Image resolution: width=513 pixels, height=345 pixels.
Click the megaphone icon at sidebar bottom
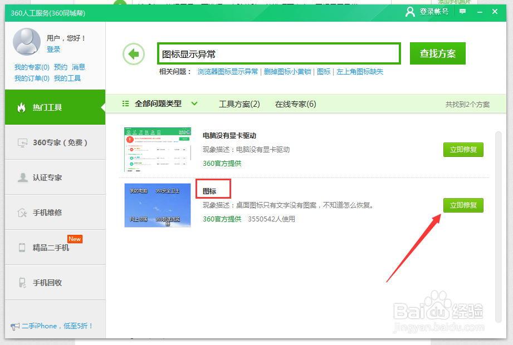[x=14, y=327]
